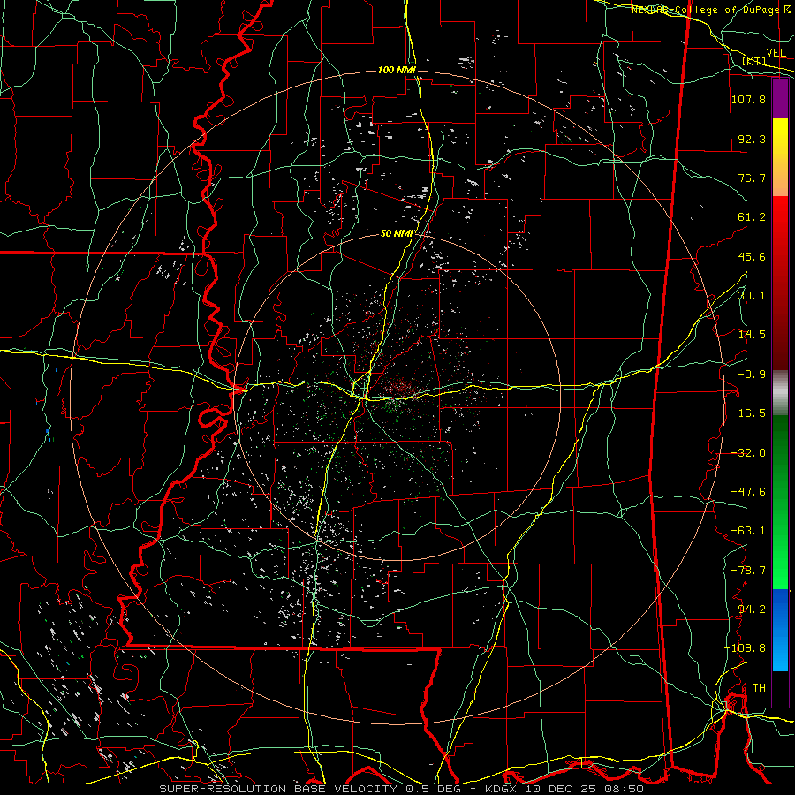Pick the red segment of the velocity color bar
795x795 pixels.
click(780, 283)
